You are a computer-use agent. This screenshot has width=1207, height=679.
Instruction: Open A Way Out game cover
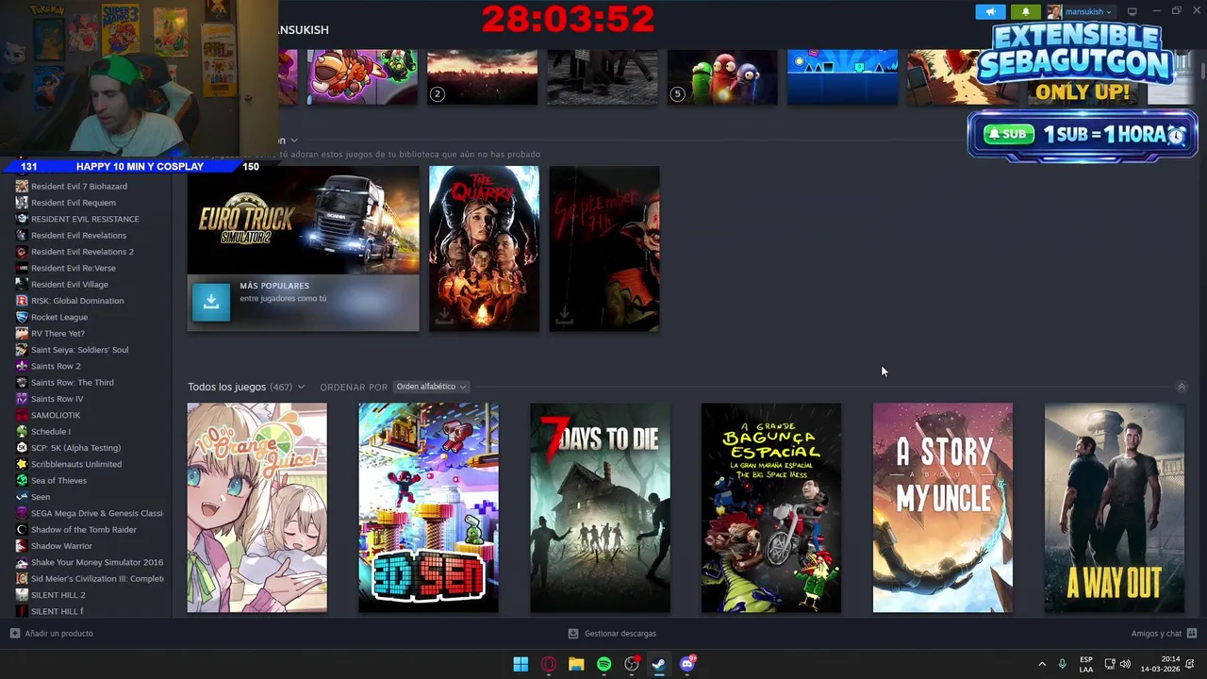[1115, 508]
